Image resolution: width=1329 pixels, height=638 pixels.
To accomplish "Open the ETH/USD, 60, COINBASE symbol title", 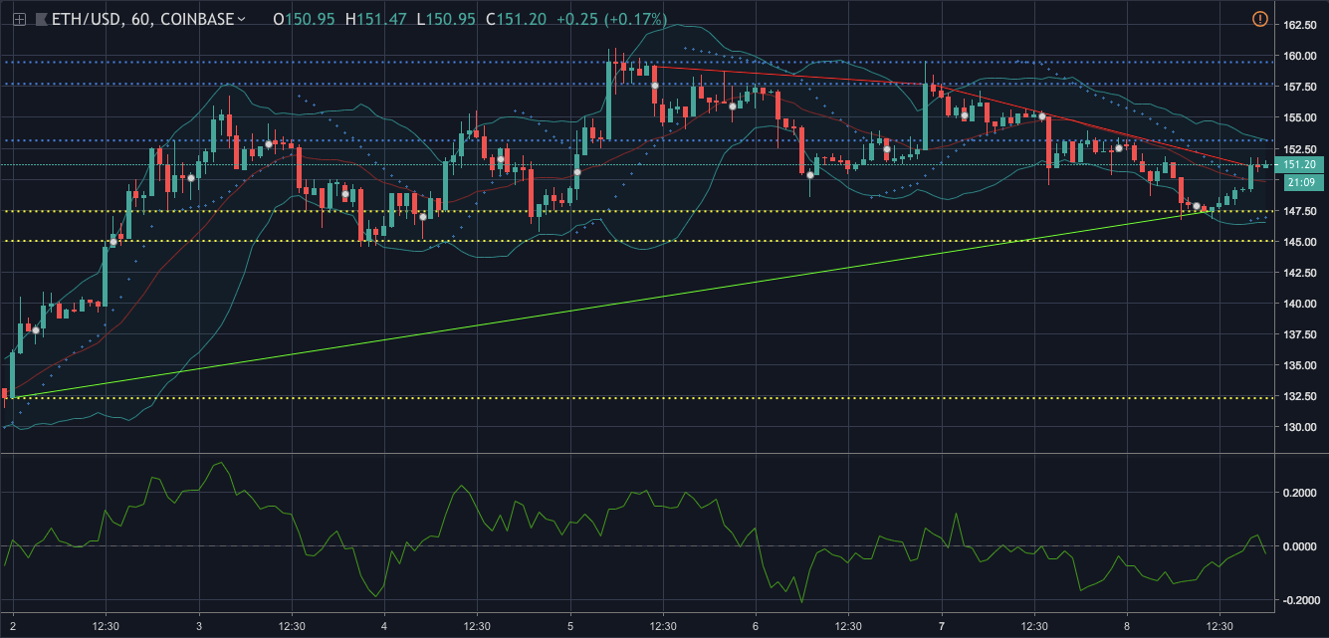I will pyautogui.click(x=139, y=19).
